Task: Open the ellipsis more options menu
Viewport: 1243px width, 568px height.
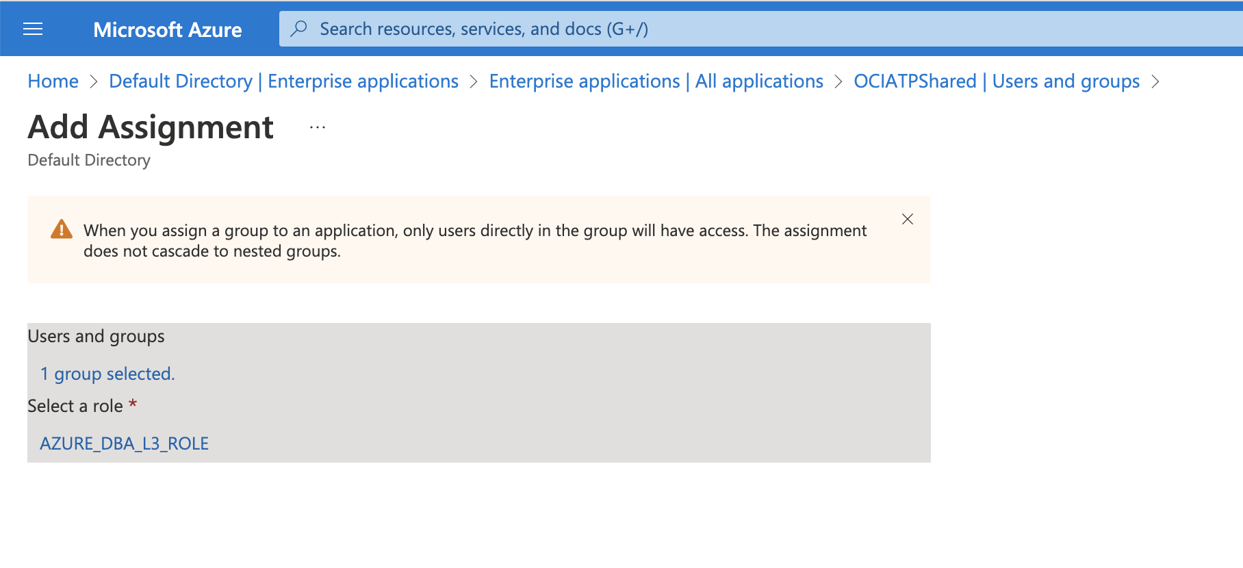Action: pos(318,127)
